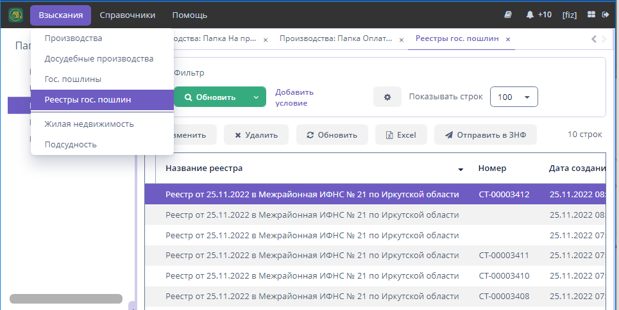Image resolution: width=619 pixels, height=310 pixels.
Task: Close the Реестры гос. пошлин tab
Action: [x=508, y=39]
